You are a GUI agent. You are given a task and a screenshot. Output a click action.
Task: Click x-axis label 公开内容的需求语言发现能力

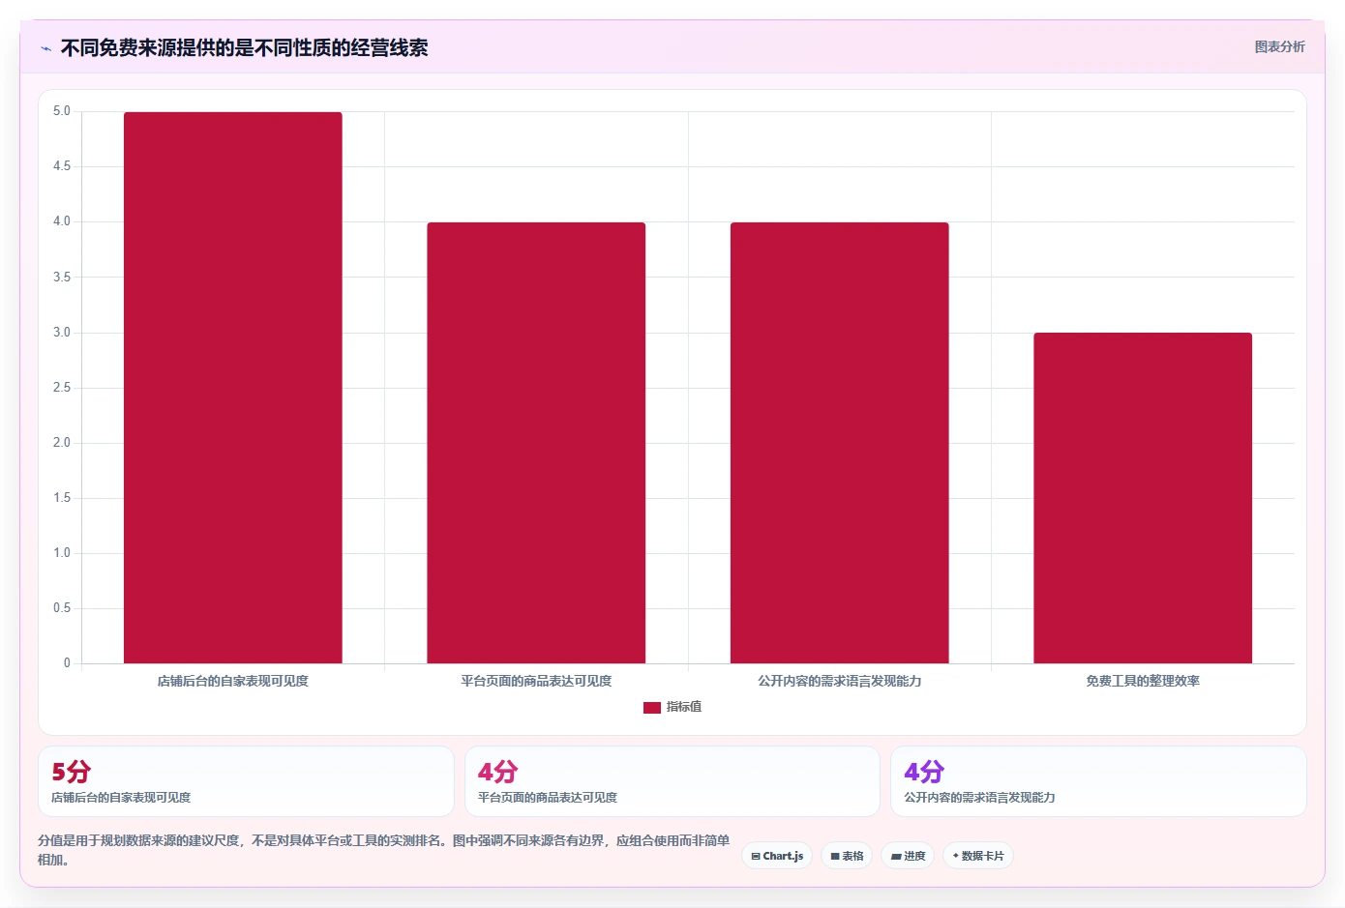coord(839,681)
